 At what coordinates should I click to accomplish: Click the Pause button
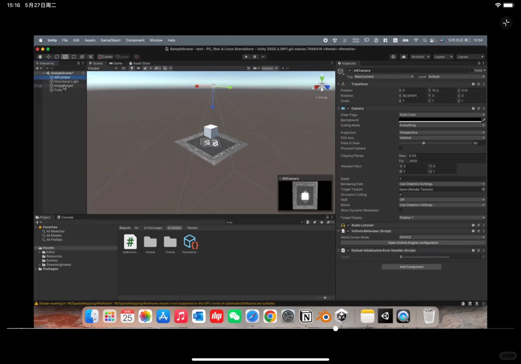coord(255,57)
